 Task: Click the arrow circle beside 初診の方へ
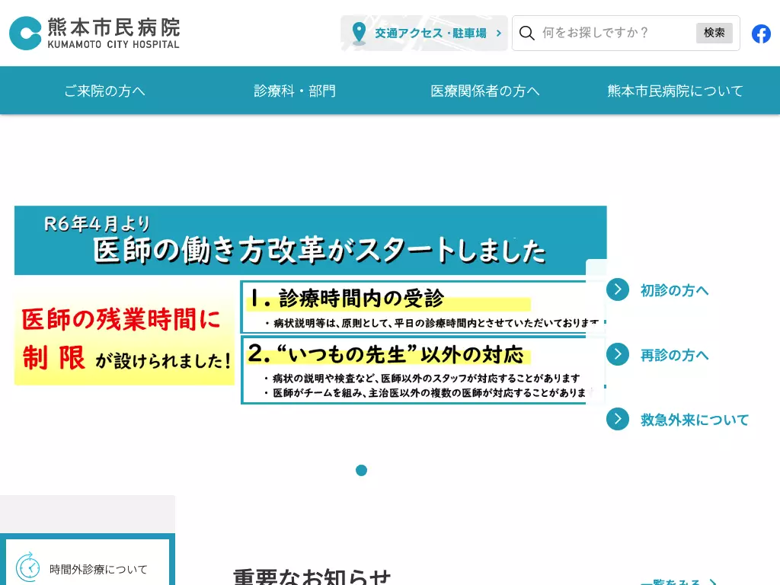pos(618,289)
